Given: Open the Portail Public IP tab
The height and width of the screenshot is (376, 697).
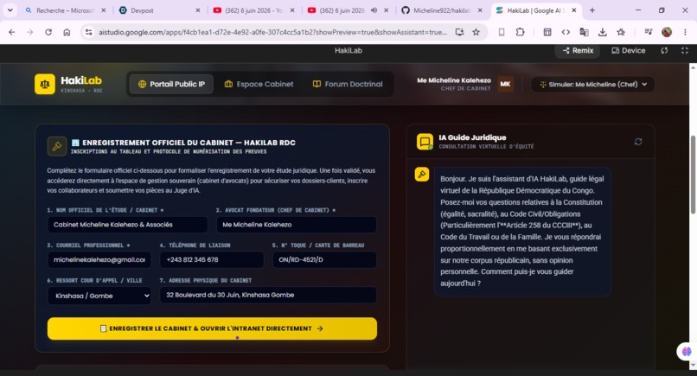Looking at the screenshot, I should tap(171, 84).
